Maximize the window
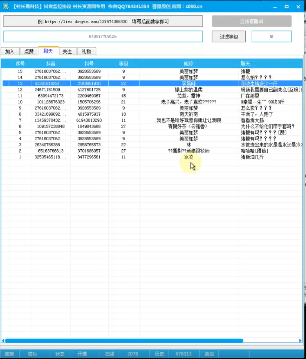Screen dimensions: 306x359 [286, 7]
